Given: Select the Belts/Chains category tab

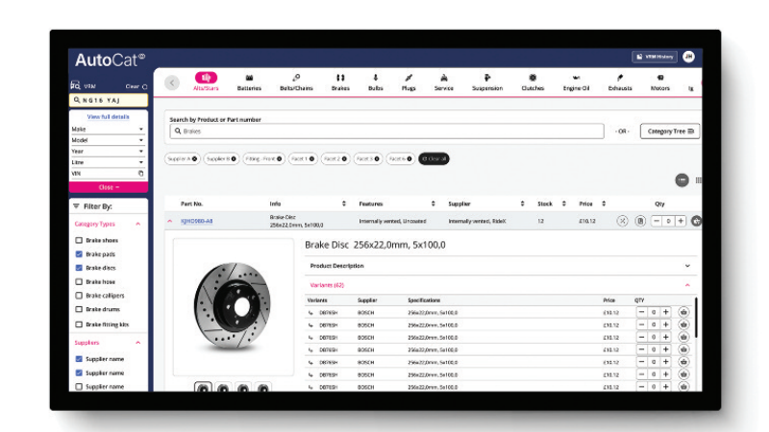Looking at the screenshot, I should click(296, 83).
